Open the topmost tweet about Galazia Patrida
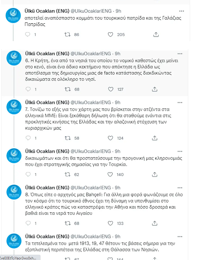This screenshot has width=199, height=260. point(93,21)
